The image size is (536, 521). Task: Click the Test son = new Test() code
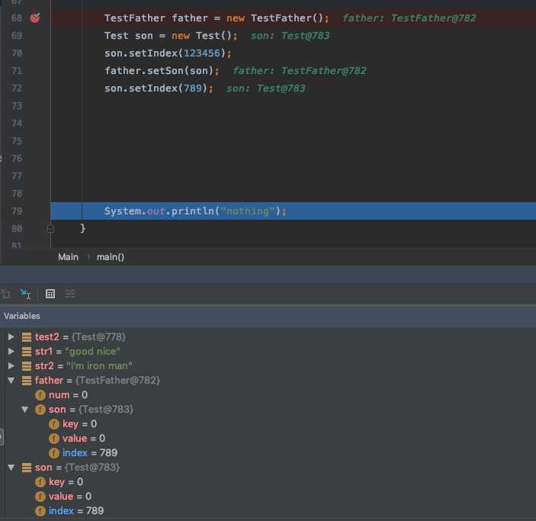coord(171,36)
